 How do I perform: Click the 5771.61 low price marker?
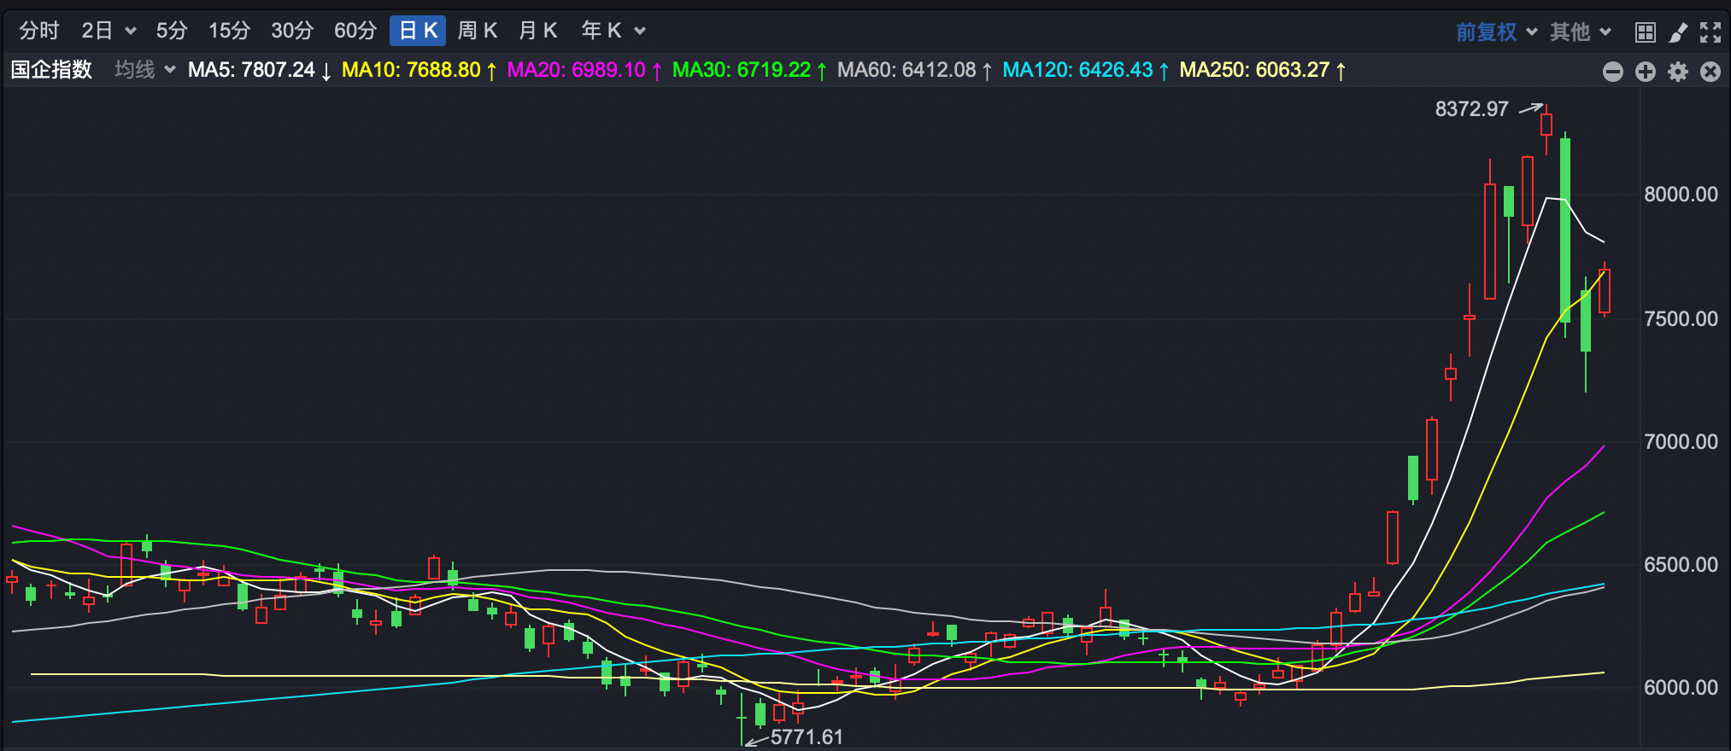807,737
